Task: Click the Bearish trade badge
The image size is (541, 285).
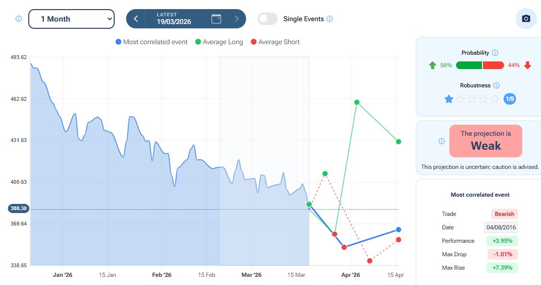Action: click(504, 214)
